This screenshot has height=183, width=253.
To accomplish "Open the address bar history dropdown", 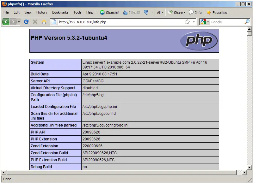I will (194, 22).
